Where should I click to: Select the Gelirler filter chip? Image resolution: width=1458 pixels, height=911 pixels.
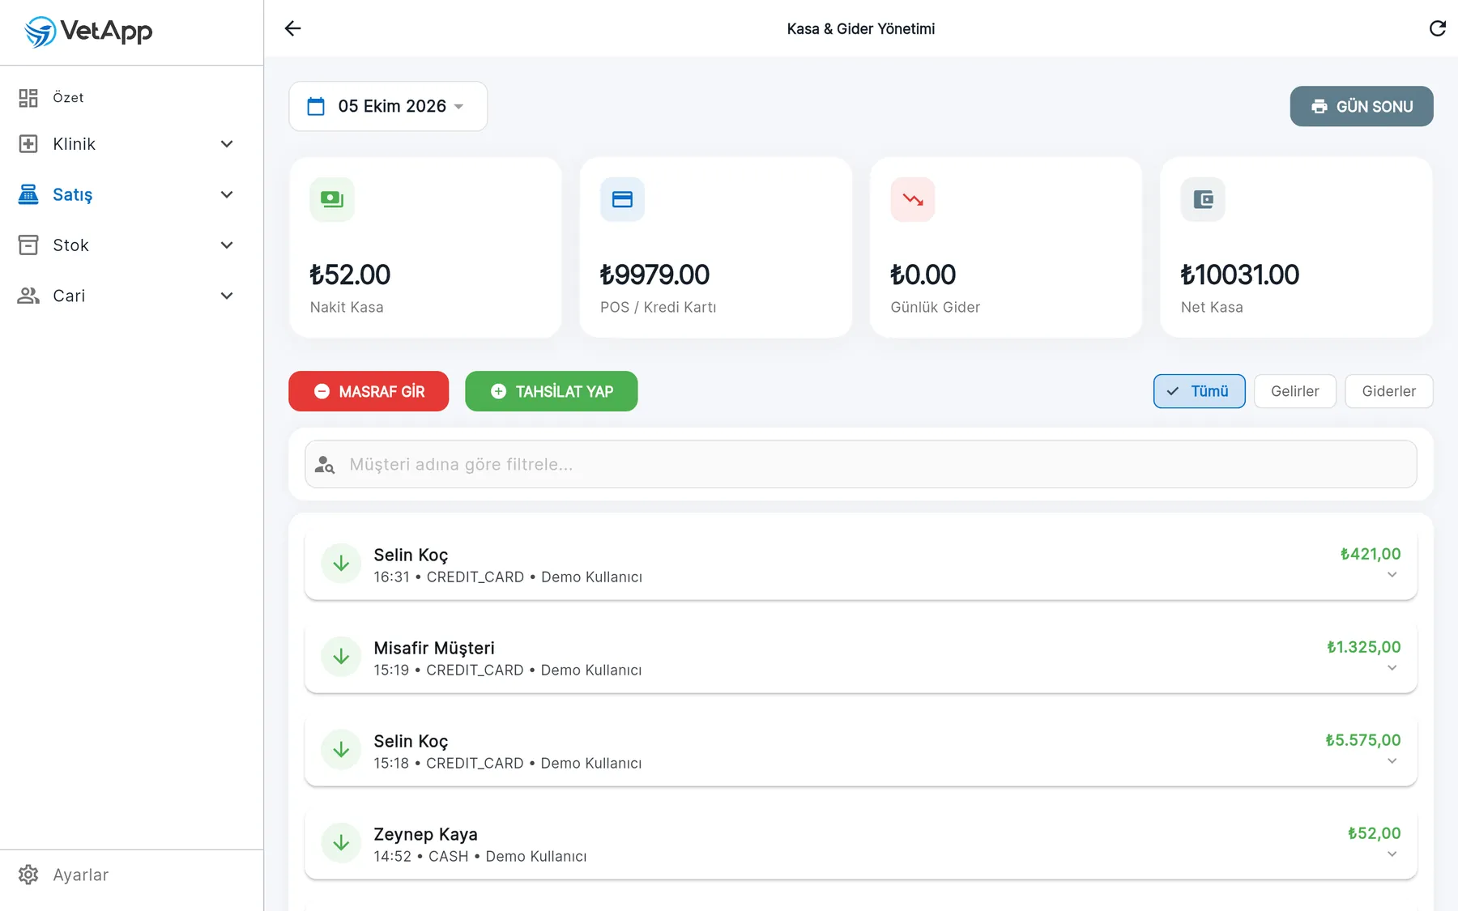coord(1295,391)
